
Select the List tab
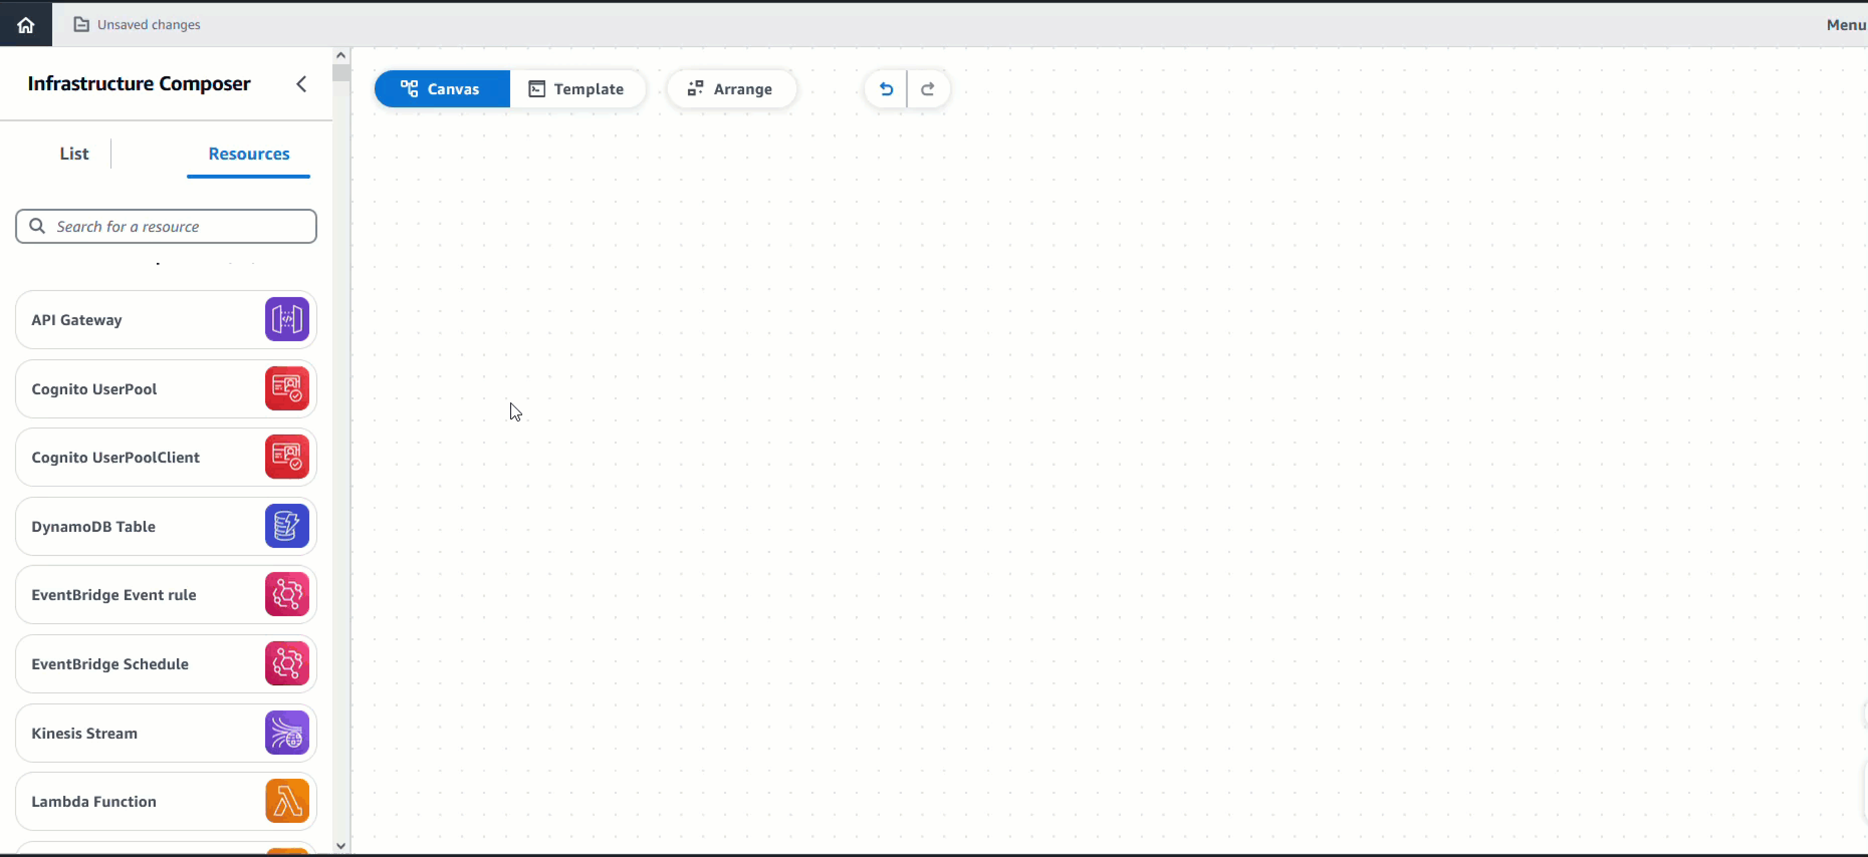point(74,153)
